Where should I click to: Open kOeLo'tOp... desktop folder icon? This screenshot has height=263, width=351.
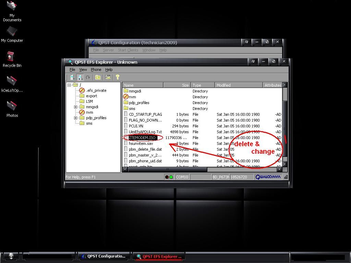click(x=12, y=84)
